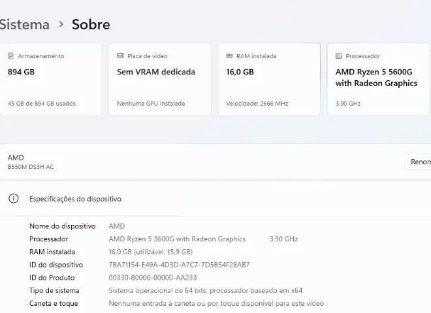Go back to Sistema in breadcrumb
The image size is (431, 313).
[x=24, y=24]
